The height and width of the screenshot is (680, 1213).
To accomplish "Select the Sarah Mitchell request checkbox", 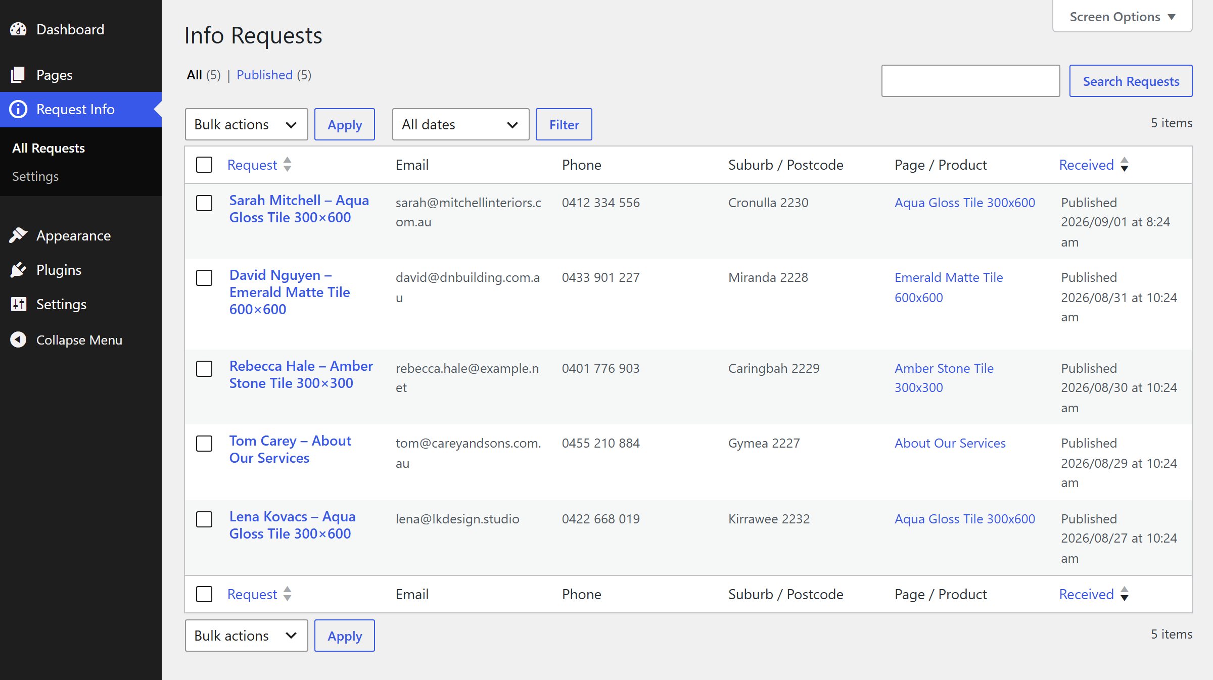I will coord(204,203).
